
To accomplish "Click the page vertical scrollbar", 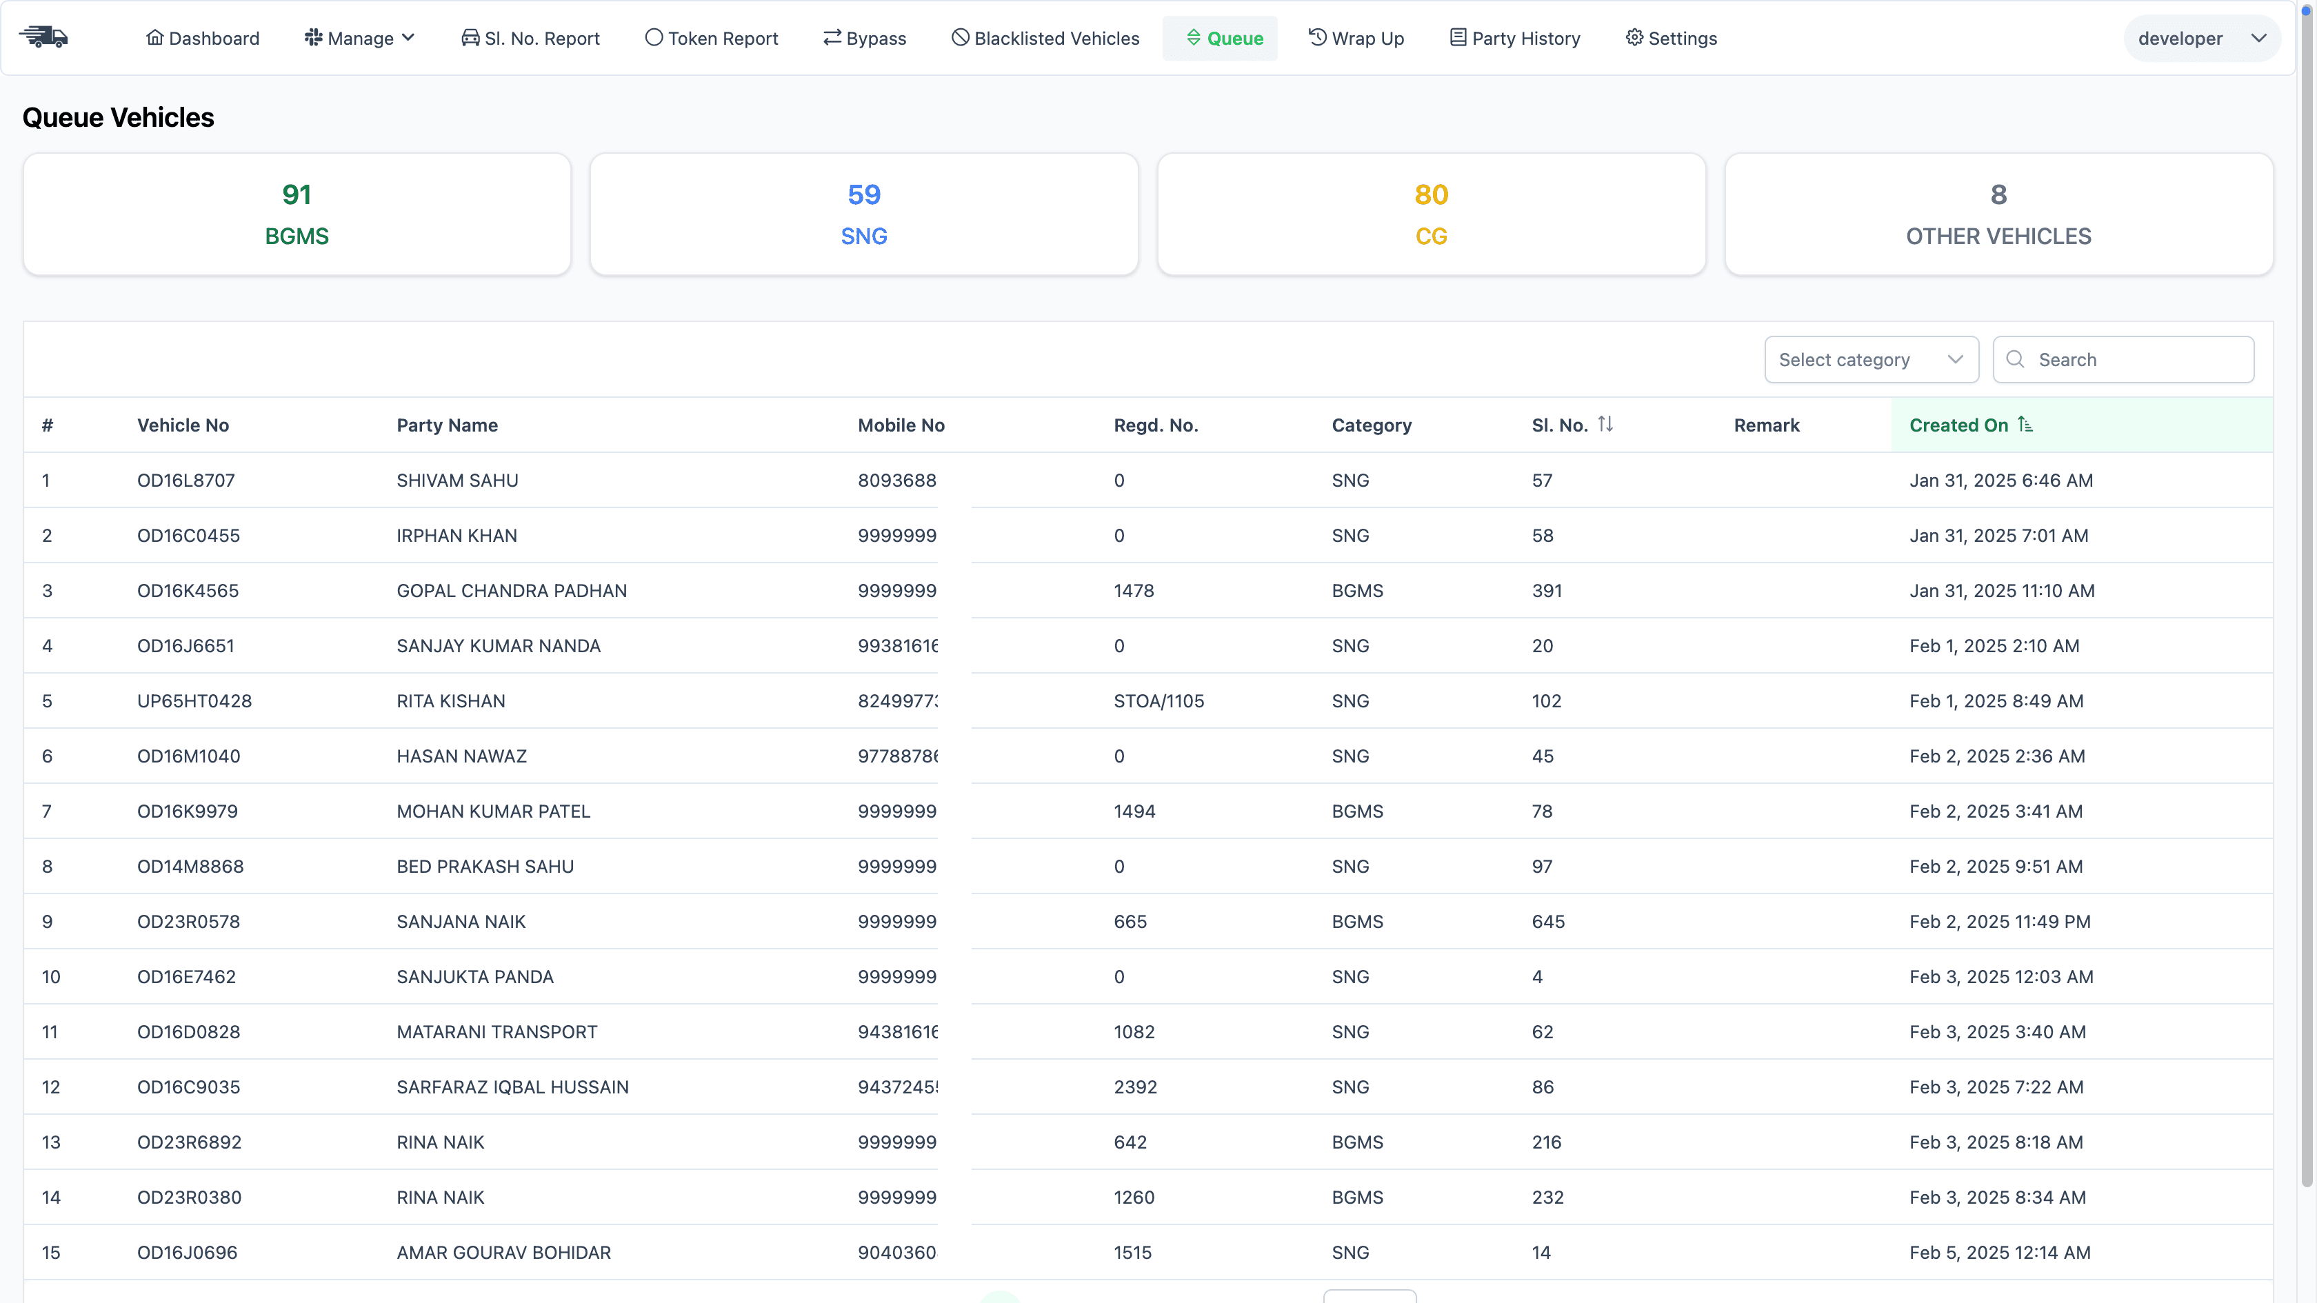I will click(2308, 594).
